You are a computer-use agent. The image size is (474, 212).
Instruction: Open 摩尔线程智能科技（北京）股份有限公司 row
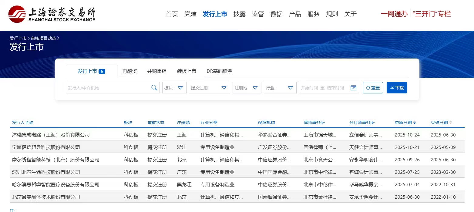[237, 160]
